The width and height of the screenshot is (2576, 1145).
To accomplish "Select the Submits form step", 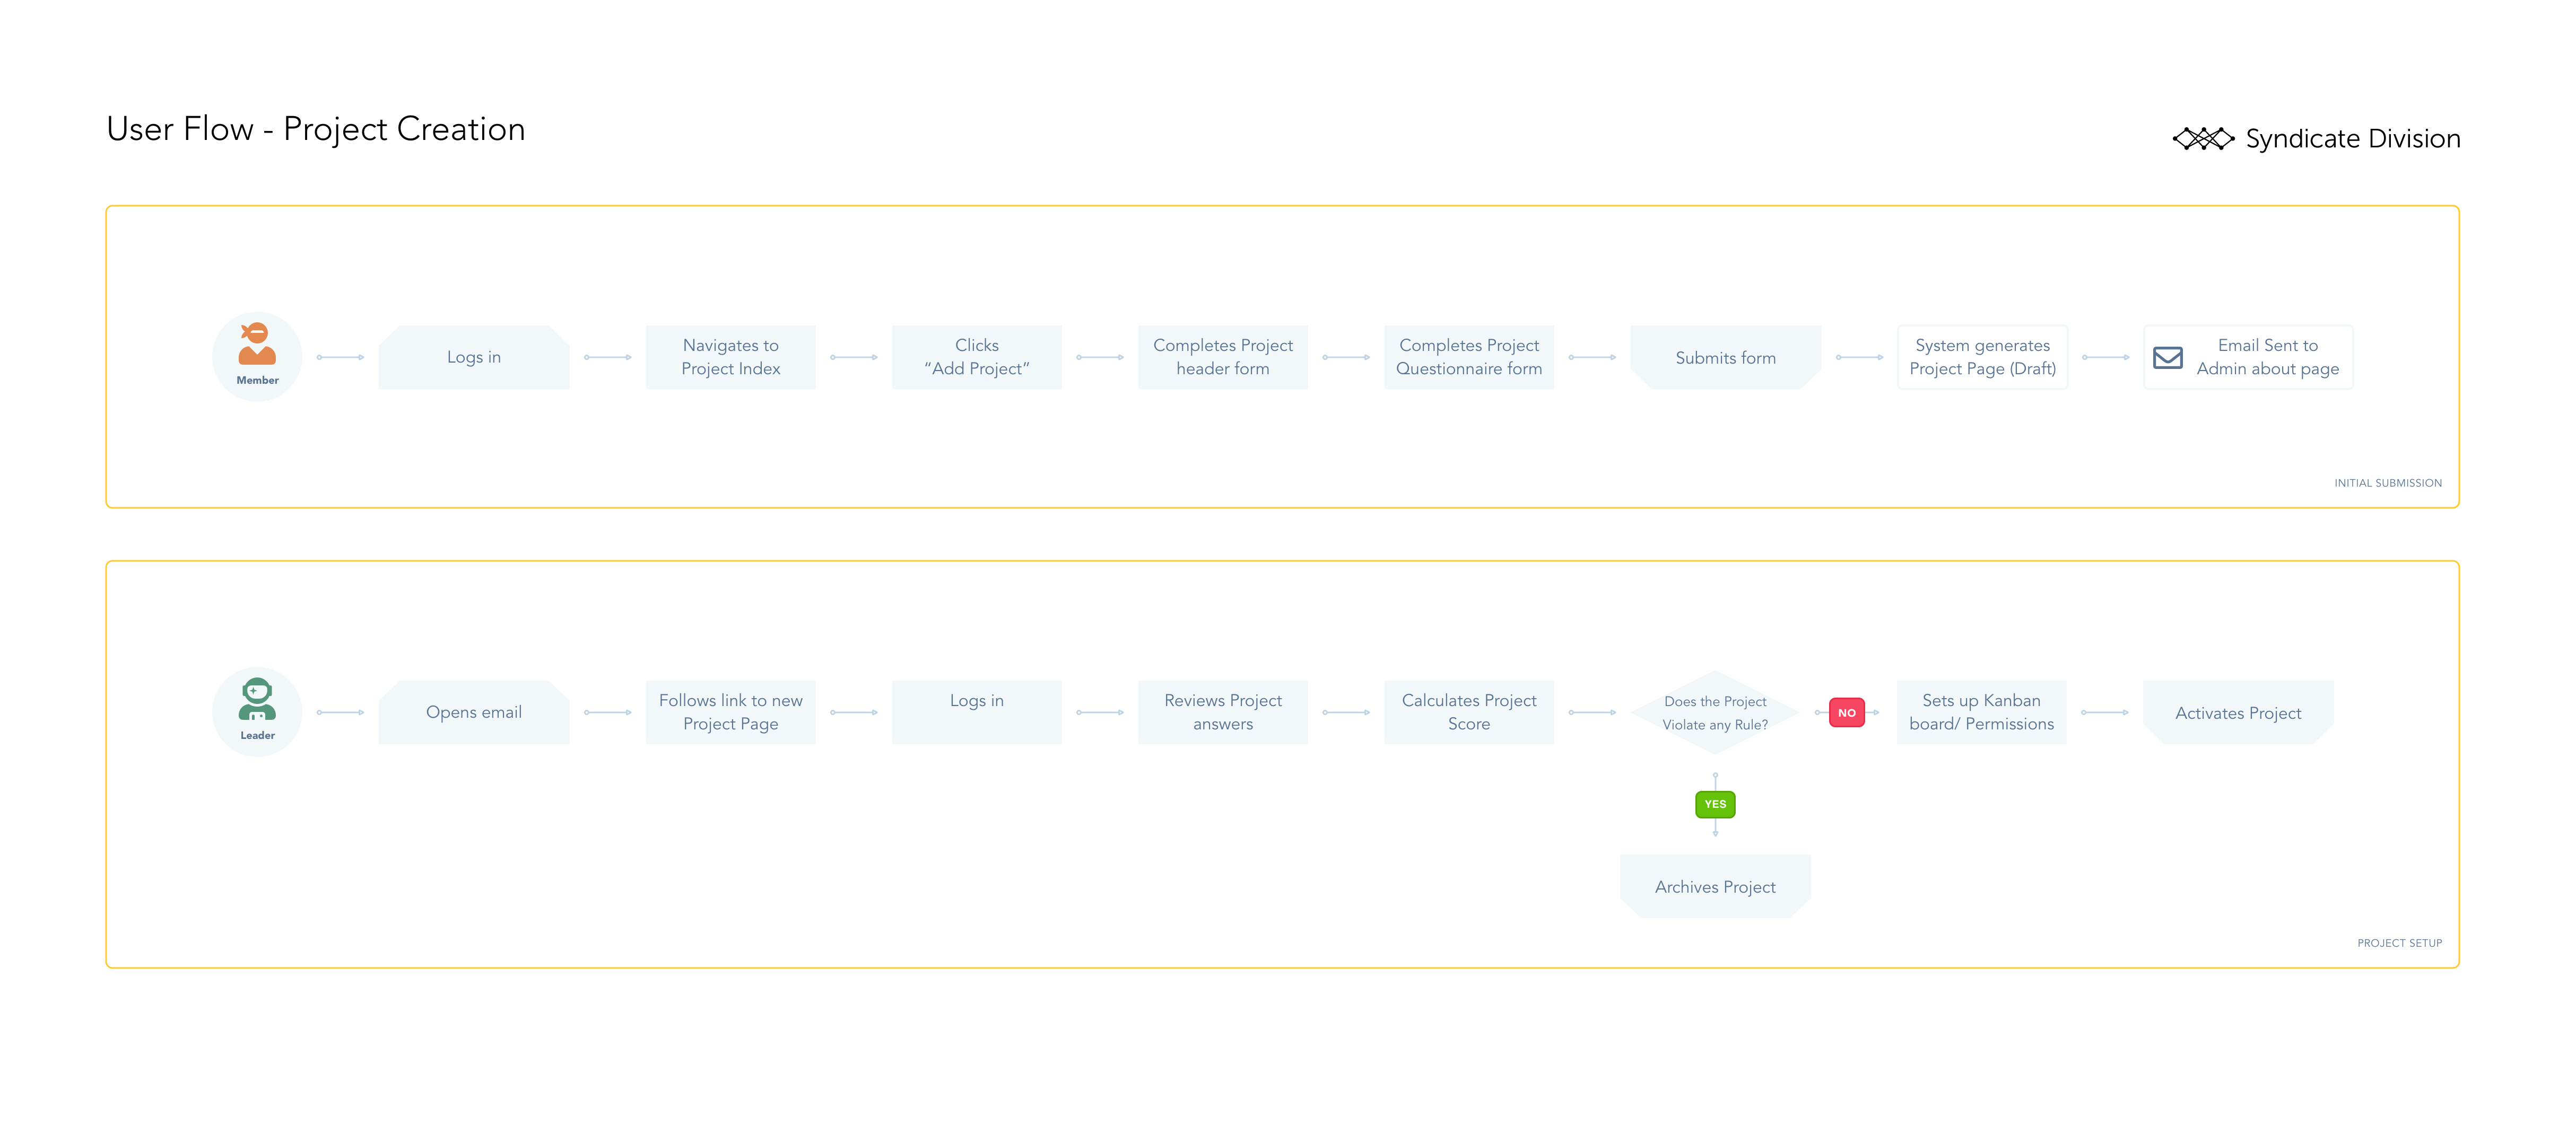I will 1725,358.
